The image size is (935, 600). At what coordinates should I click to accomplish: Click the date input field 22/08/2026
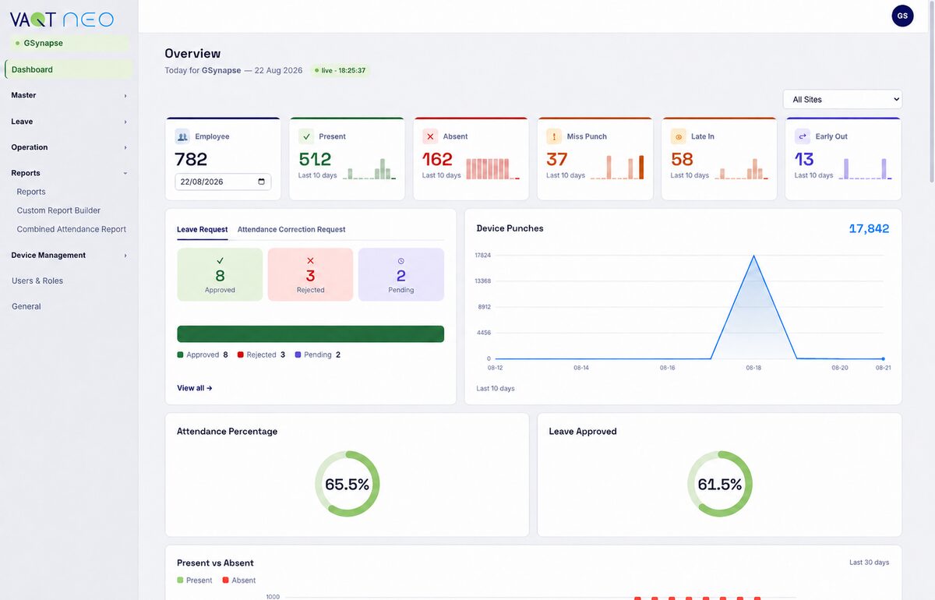pos(223,182)
